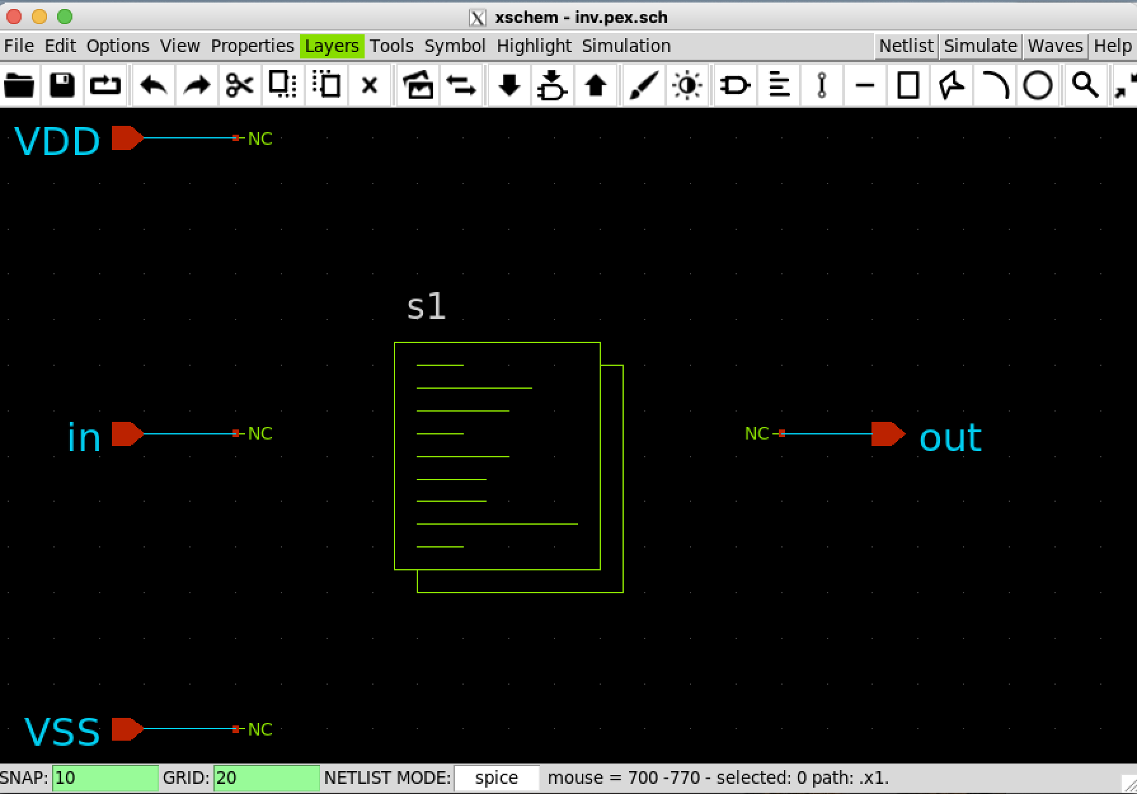Open the Simulation menu
The image size is (1137, 794).
[x=626, y=45]
